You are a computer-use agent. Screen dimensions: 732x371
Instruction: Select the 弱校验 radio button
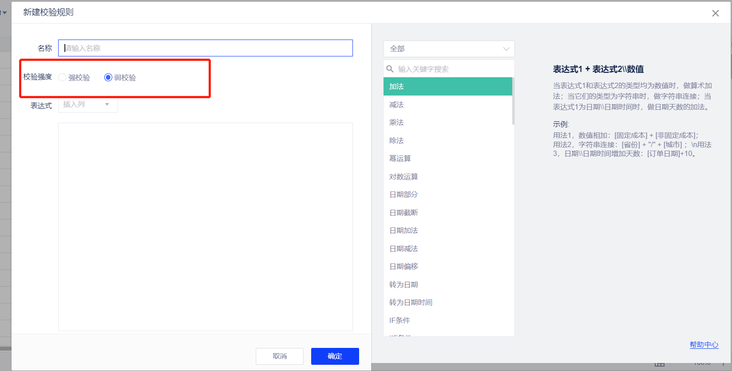pos(108,77)
